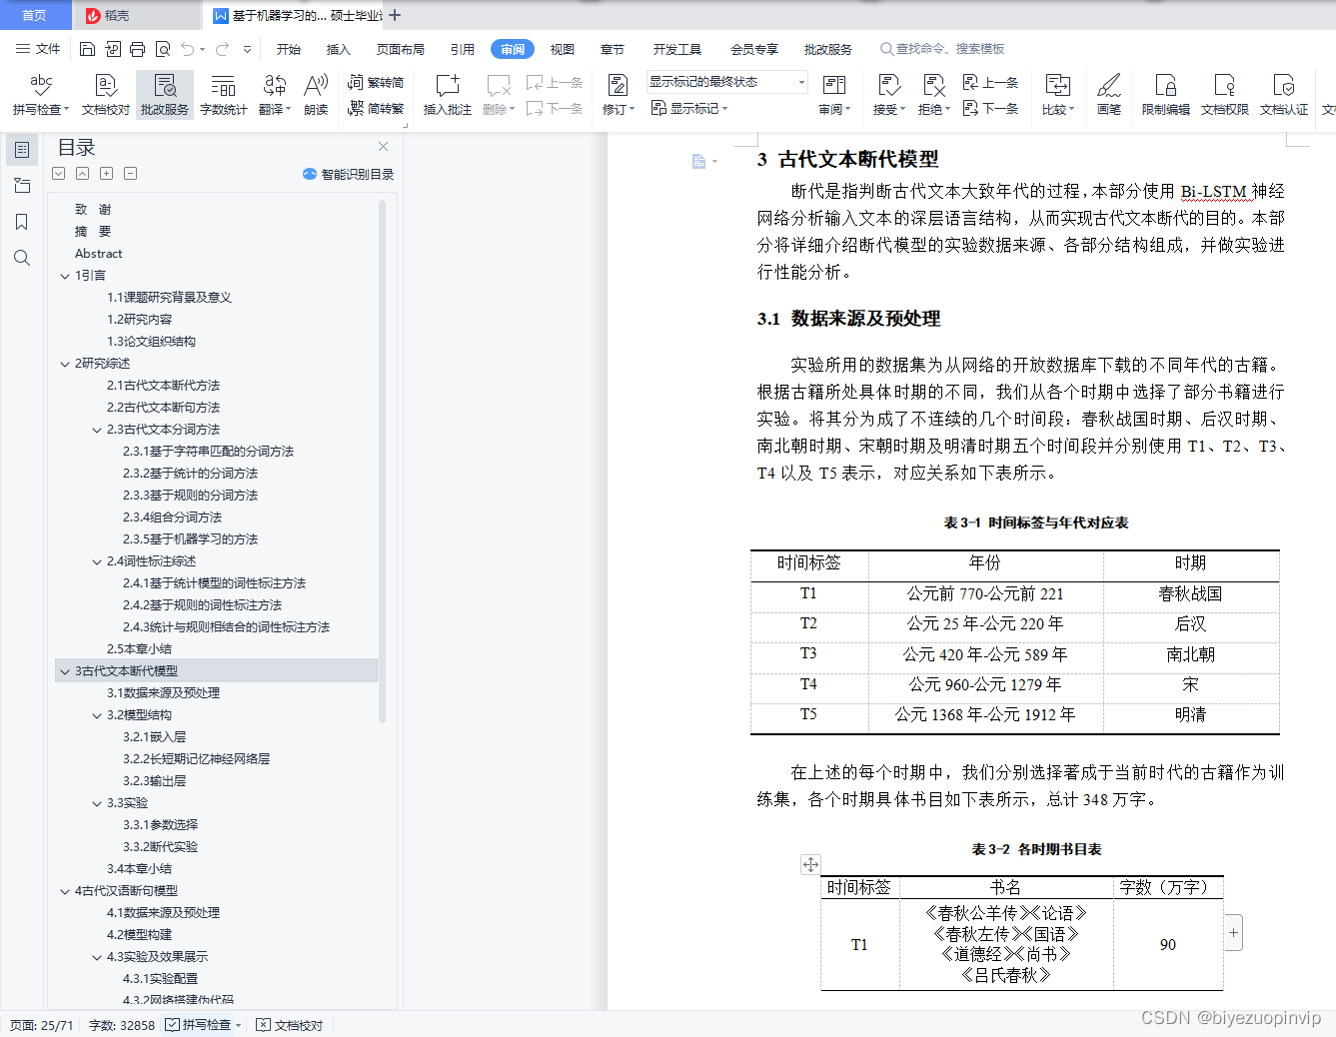The image size is (1336, 1037).
Task: Open the 文件 menu
Action: pos(38,49)
